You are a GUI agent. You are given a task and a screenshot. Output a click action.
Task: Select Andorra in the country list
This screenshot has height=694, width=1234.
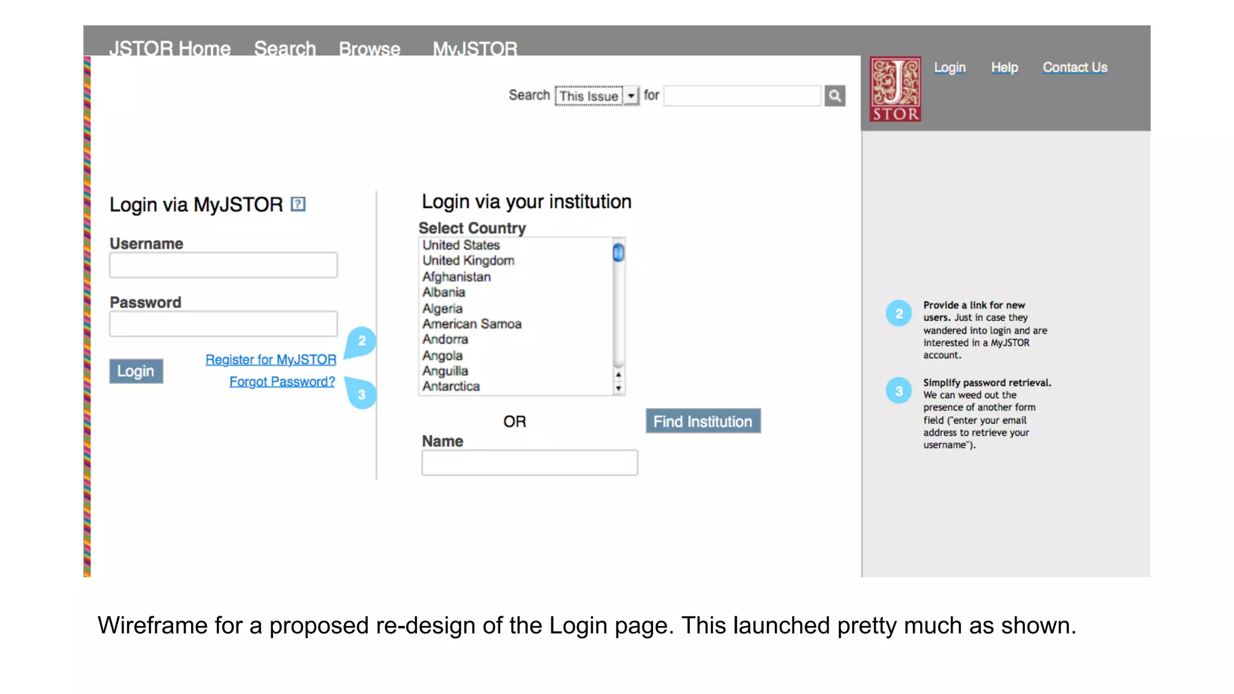pyautogui.click(x=445, y=340)
